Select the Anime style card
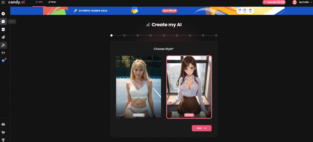Viewport: 313px width, 142px height. [x=189, y=87]
